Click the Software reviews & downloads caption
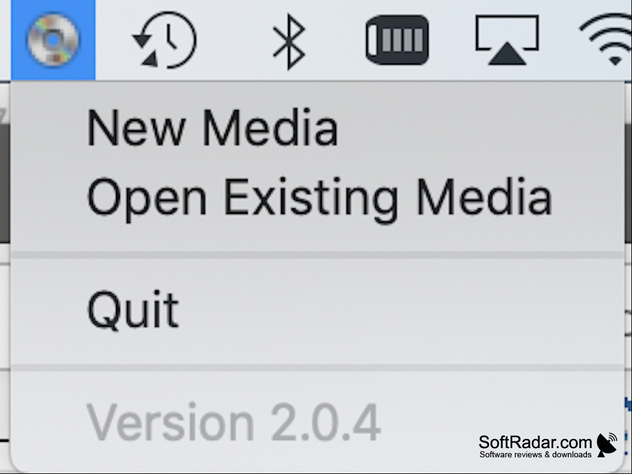Image resolution: width=632 pixels, height=474 pixels. [535, 455]
